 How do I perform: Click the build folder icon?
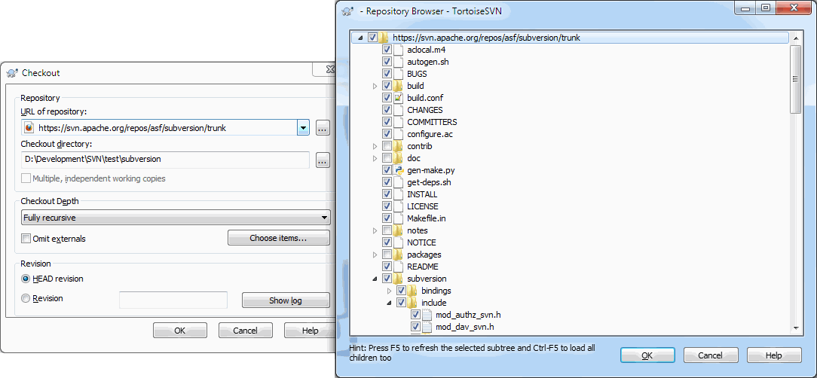(x=398, y=86)
